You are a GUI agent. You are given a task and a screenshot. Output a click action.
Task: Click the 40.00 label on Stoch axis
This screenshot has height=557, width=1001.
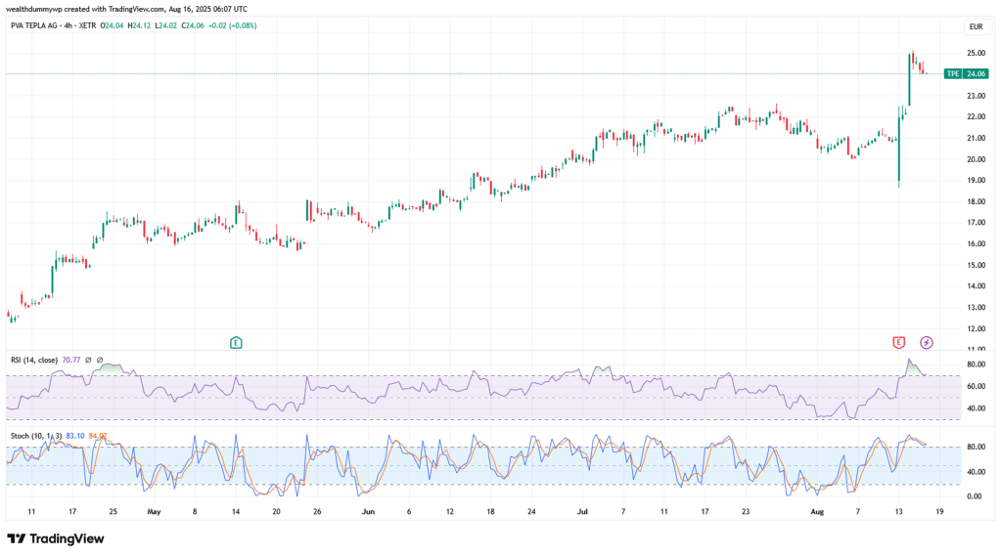[x=975, y=472]
